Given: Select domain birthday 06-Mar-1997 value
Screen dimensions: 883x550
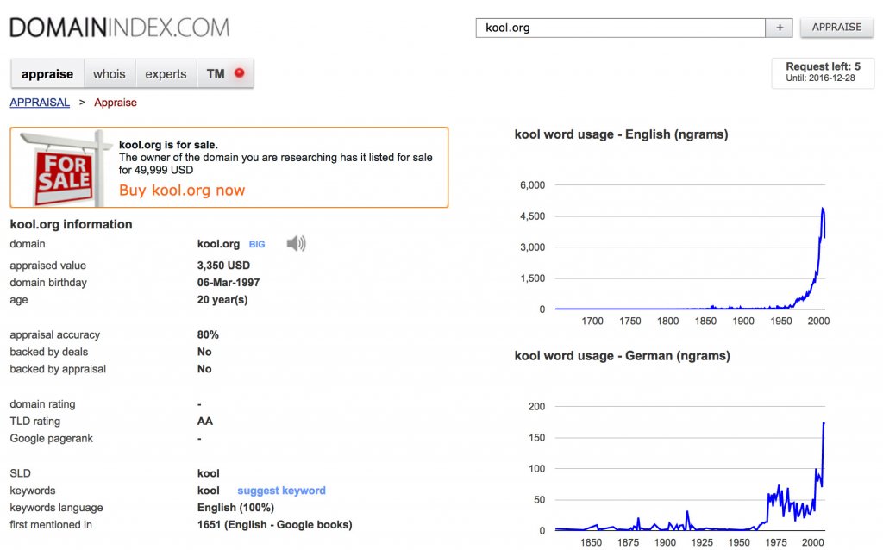Looking at the screenshot, I should click(x=229, y=283).
